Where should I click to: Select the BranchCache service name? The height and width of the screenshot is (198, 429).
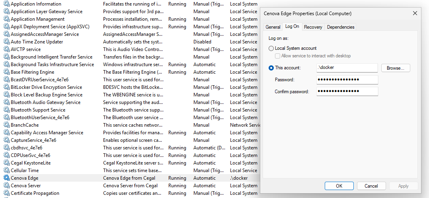[25, 125]
